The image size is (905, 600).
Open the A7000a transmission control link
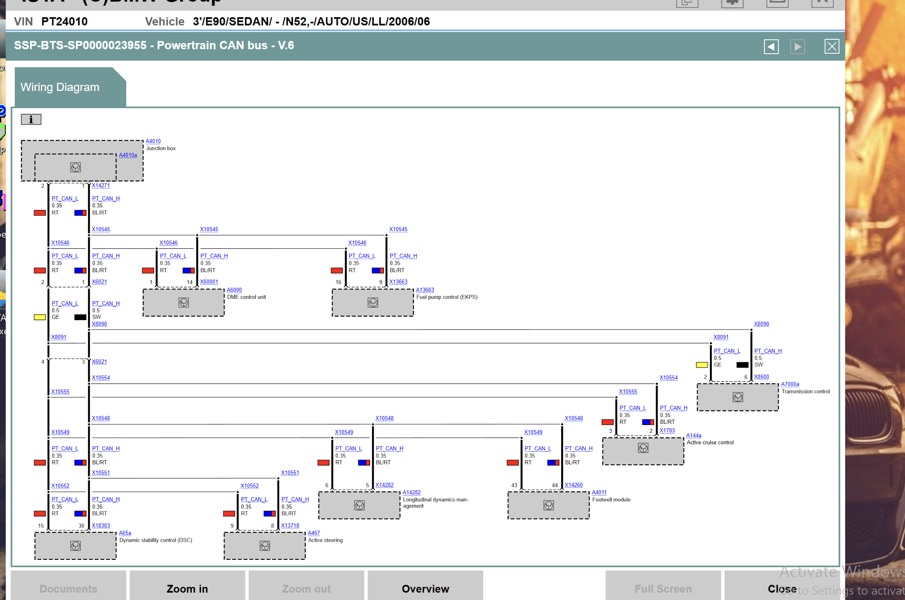(x=790, y=384)
